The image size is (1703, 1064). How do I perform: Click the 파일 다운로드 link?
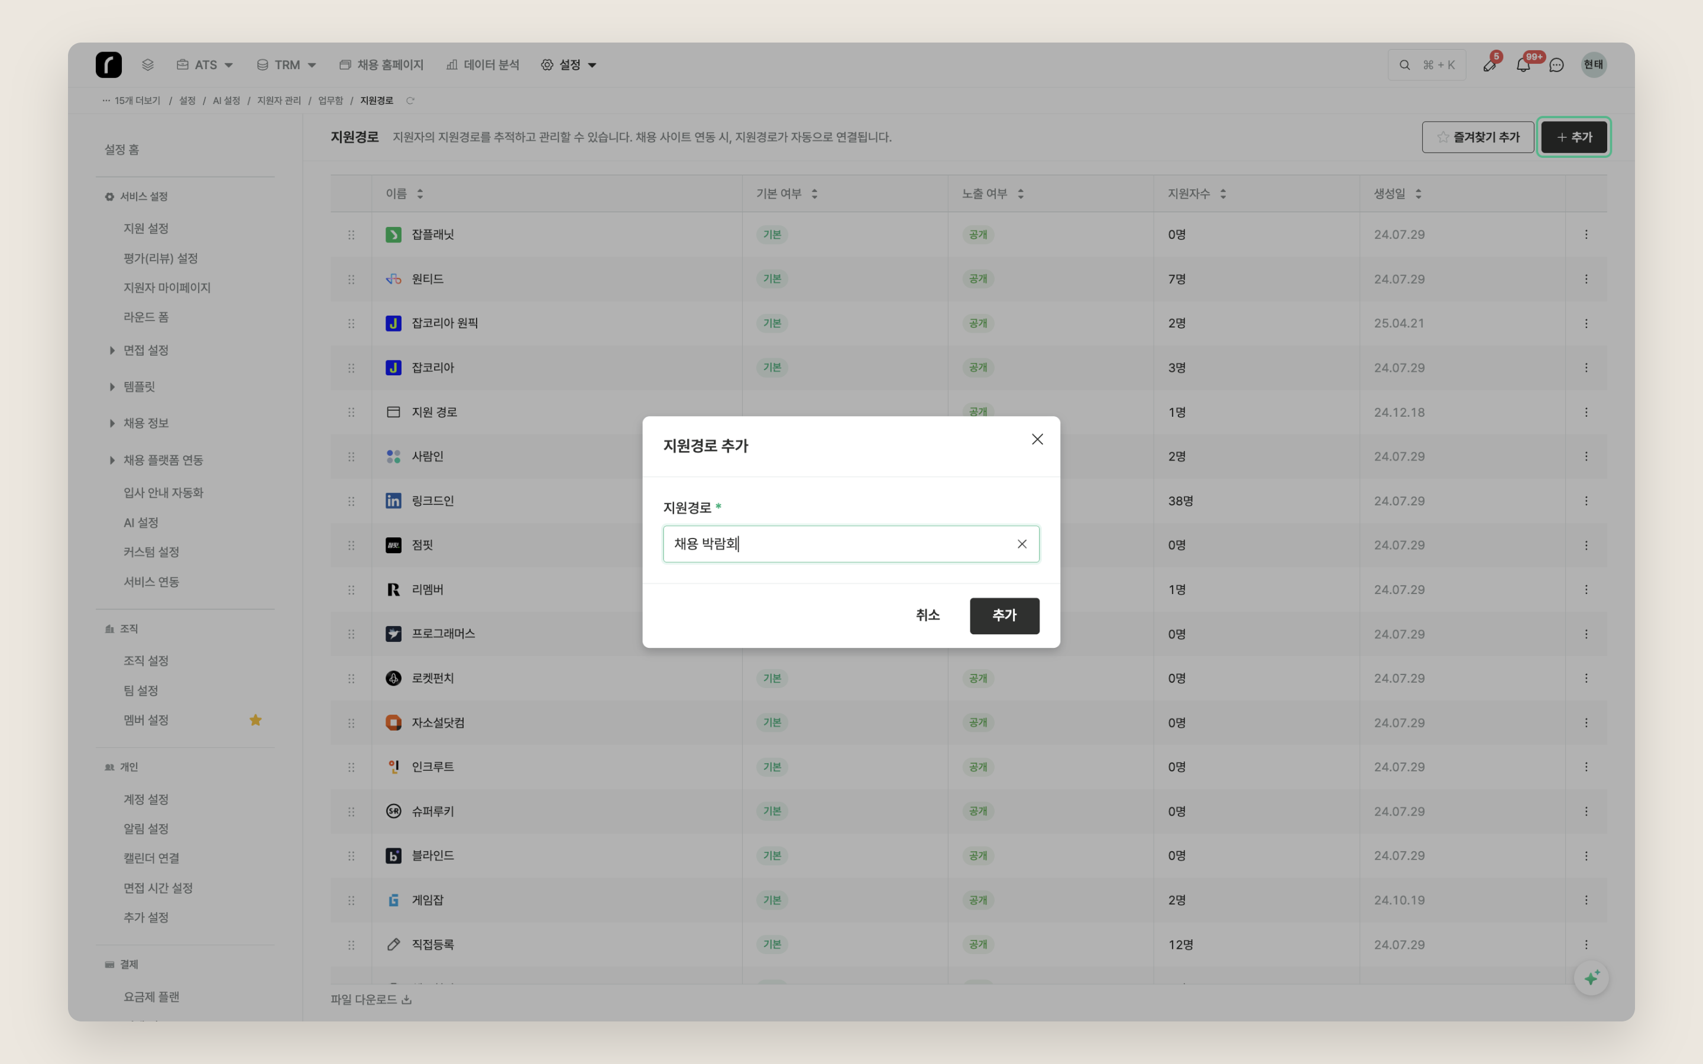click(x=371, y=999)
